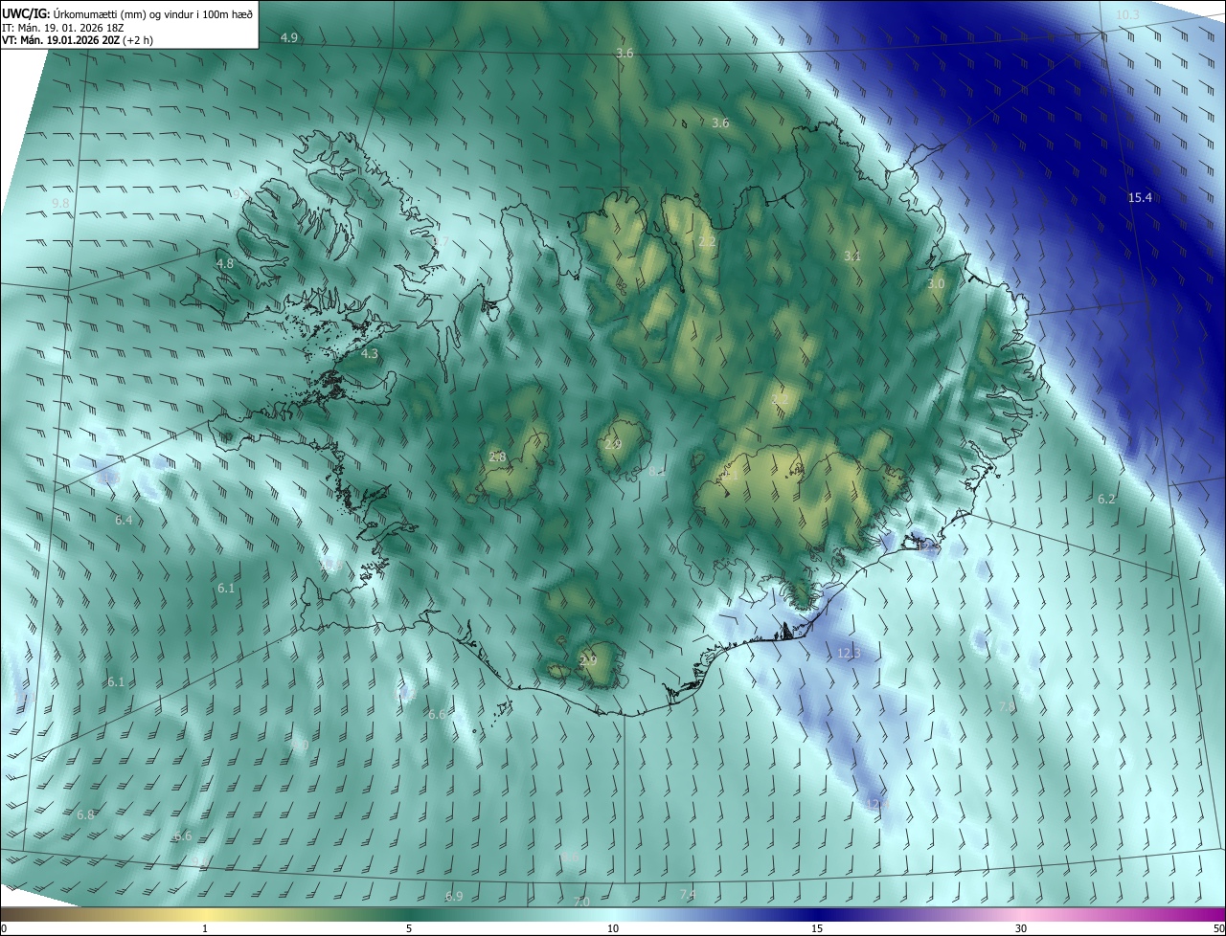The height and width of the screenshot is (936, 1226).
Task: Click the 10.3 value label on the map
Action: [x=1127, y=14]
